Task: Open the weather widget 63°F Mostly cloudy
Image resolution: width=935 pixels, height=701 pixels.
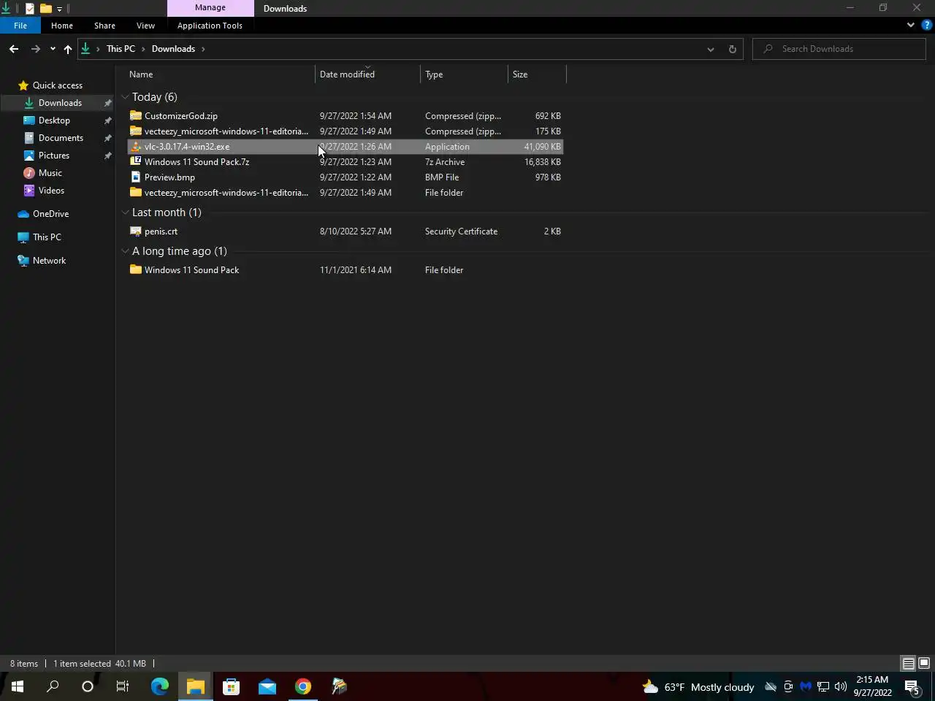Action: point(698,686)
